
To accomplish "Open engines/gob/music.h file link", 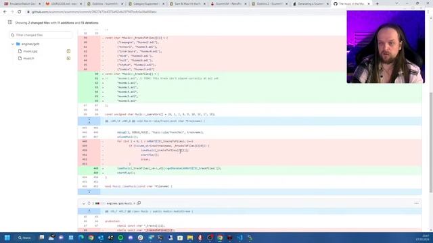I will point(120,204).
